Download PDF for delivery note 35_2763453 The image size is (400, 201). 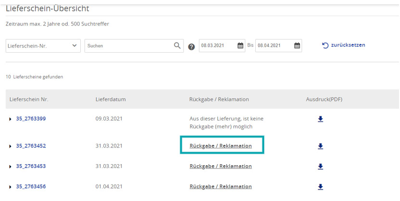321,167
